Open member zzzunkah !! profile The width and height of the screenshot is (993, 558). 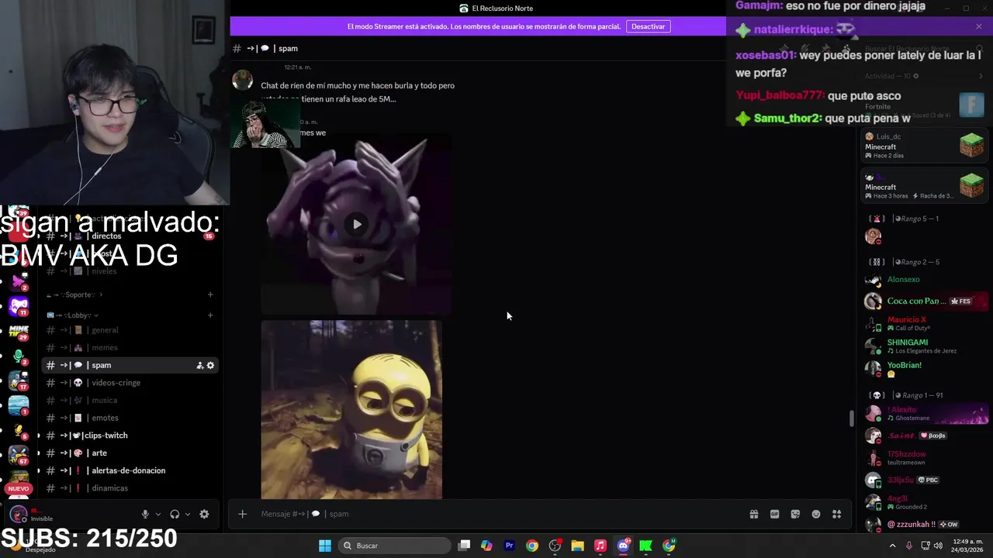923,525
